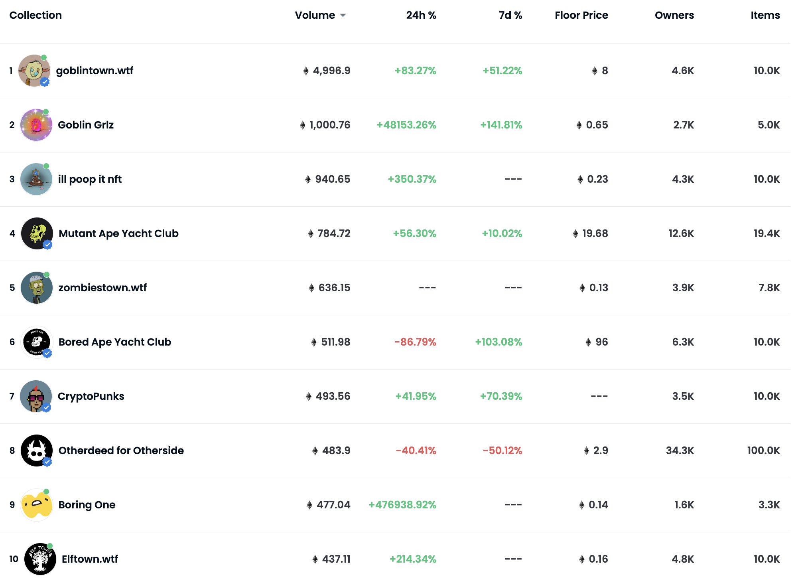Viewport: 800px width, 585px height.
Task: Click Ethereum icon beside volume 636.15
Action: click(x=311, y=288)
